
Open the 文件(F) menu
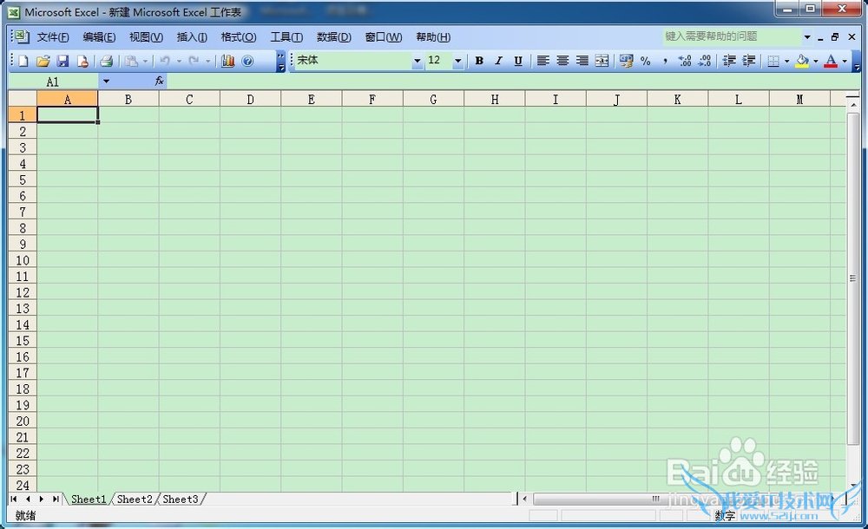(x=53, y=37)
